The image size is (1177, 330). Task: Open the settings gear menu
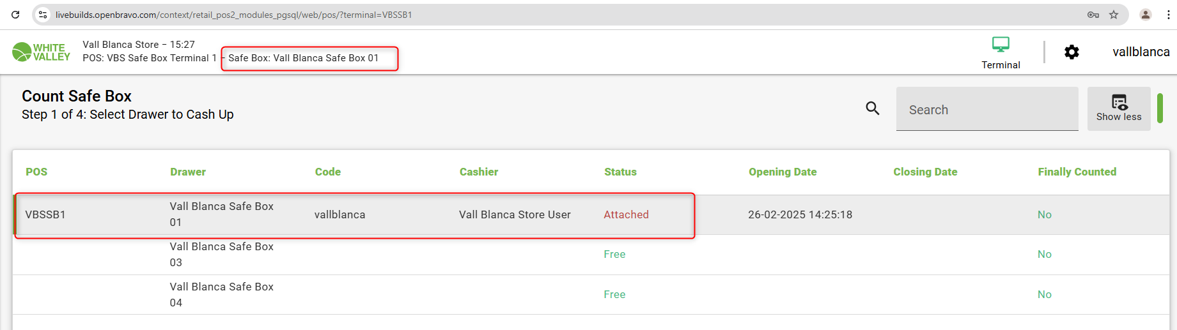(x=1072, y=52)
